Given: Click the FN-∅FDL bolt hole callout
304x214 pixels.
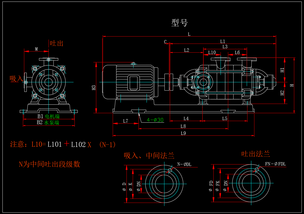Looking at the screenshot, I should pyautogui.click(x=275, y=164).
